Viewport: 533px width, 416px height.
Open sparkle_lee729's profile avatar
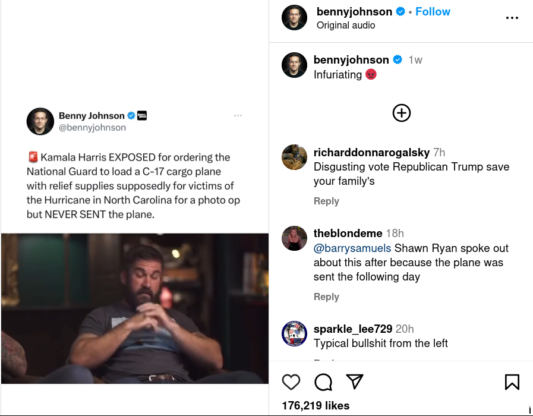[294, 333]
